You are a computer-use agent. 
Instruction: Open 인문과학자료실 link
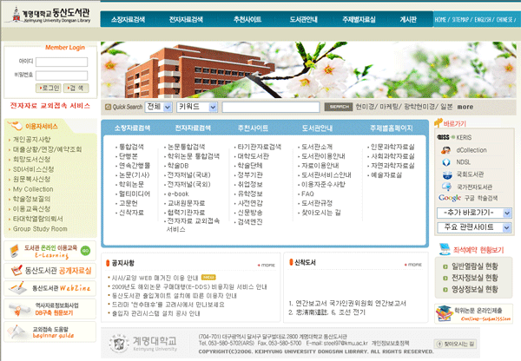point(392,147)
